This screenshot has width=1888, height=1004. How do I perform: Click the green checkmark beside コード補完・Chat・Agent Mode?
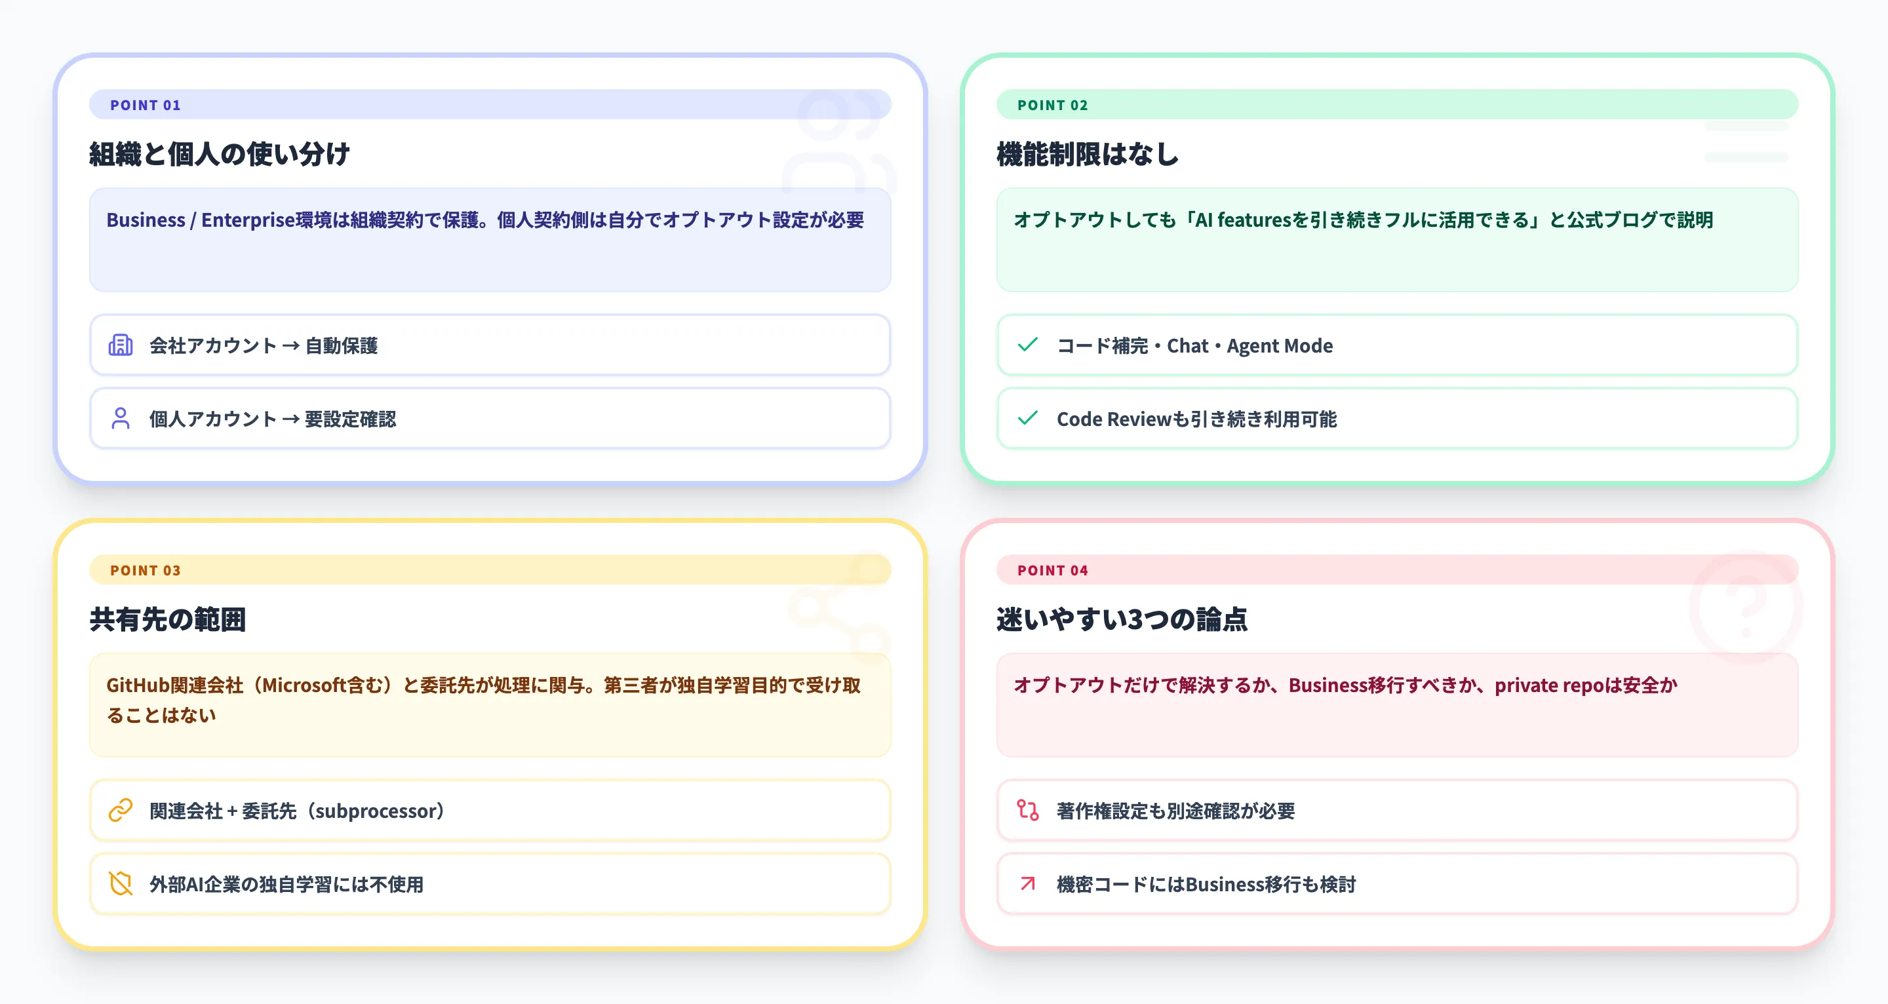(x=1029, y=345)
